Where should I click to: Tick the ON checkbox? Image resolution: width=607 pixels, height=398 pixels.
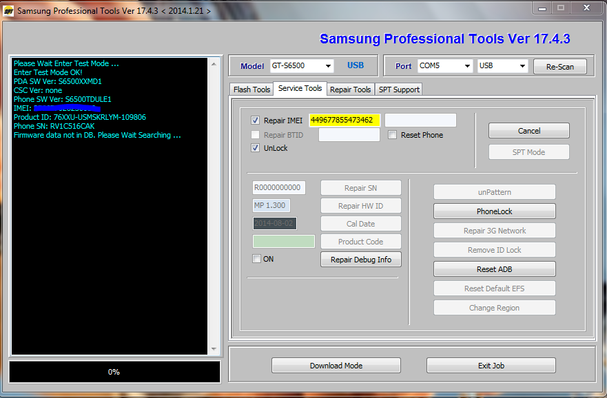point(257,259)
